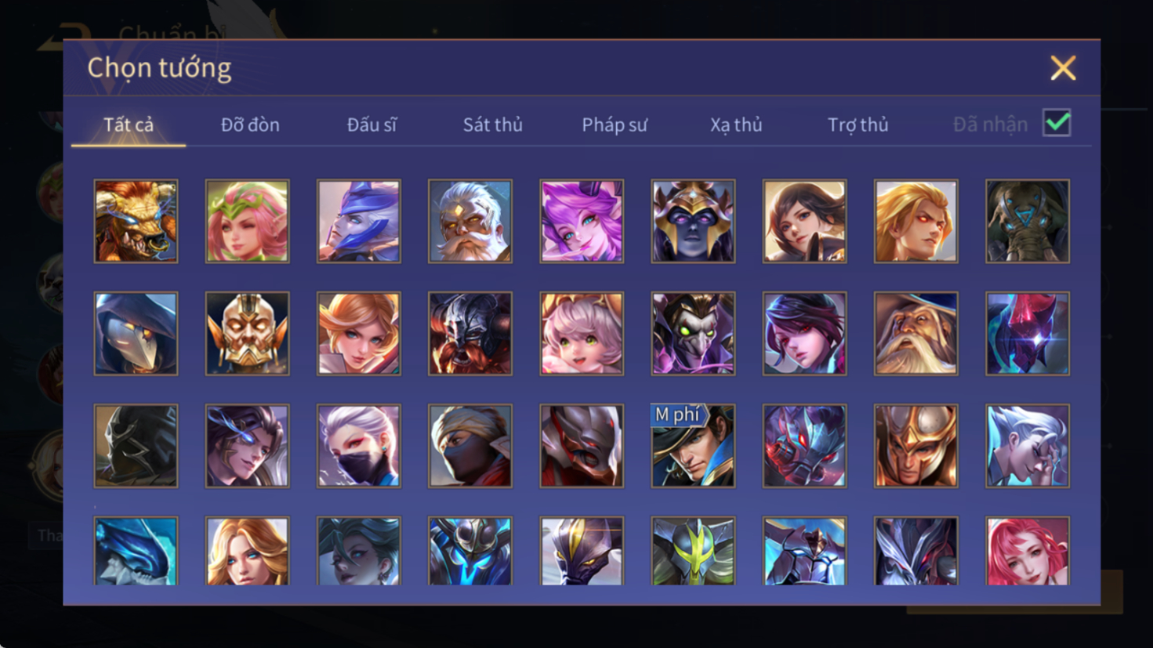
Task: Select the white-haired masked ninja girl
Action: [x=358, y=446]
